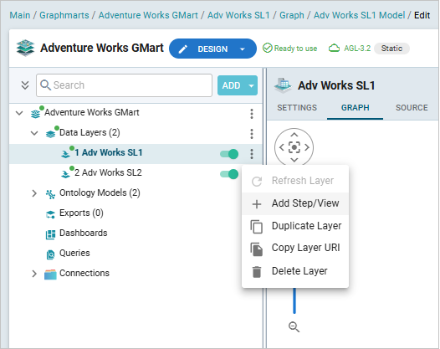
Task: Switch to the SETTINGS tab
Action: point(297,107)
